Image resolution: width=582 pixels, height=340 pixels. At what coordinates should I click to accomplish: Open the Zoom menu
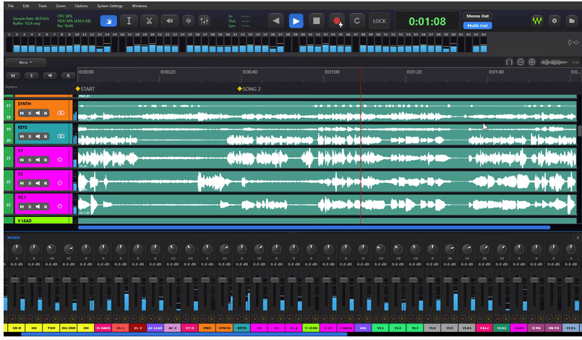pos(61,6)
